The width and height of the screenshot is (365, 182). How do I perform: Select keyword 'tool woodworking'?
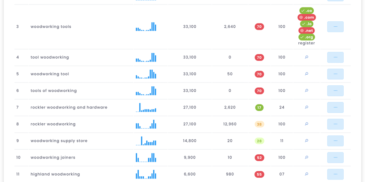pos(50,57)
